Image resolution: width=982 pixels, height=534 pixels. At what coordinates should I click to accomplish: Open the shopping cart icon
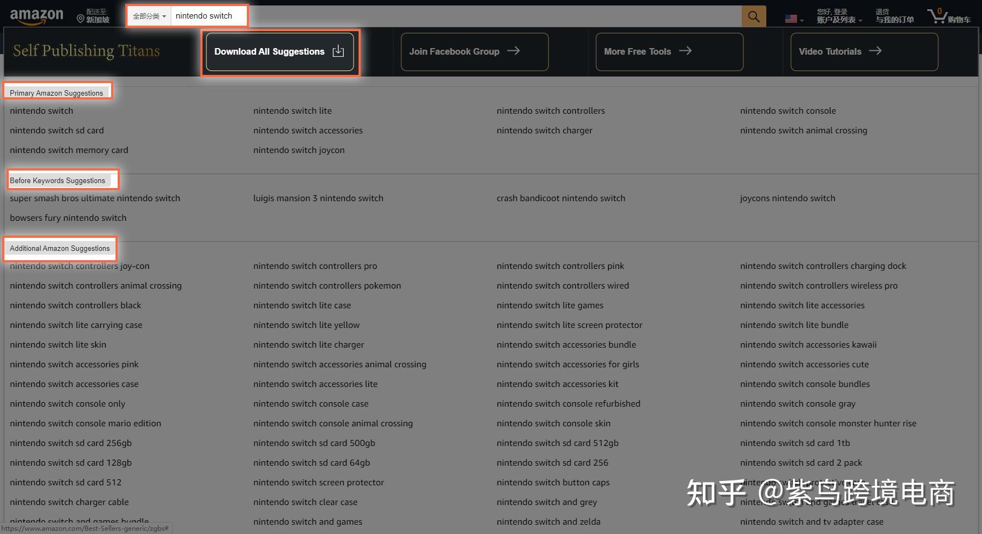click(949, 16)
